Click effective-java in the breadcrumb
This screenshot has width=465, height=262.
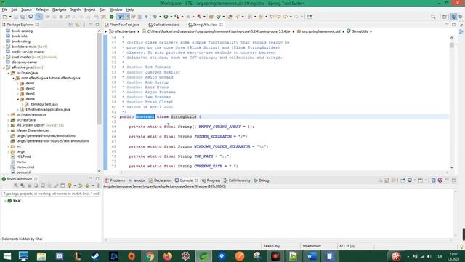[x=125, y=31]
